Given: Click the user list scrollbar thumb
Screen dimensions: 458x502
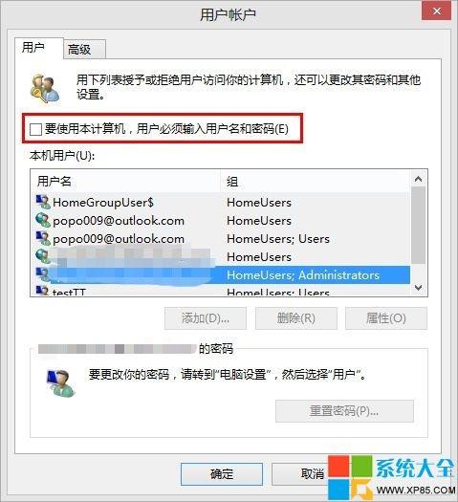Looking at the screenshot, I should click(x=418, y=225).
